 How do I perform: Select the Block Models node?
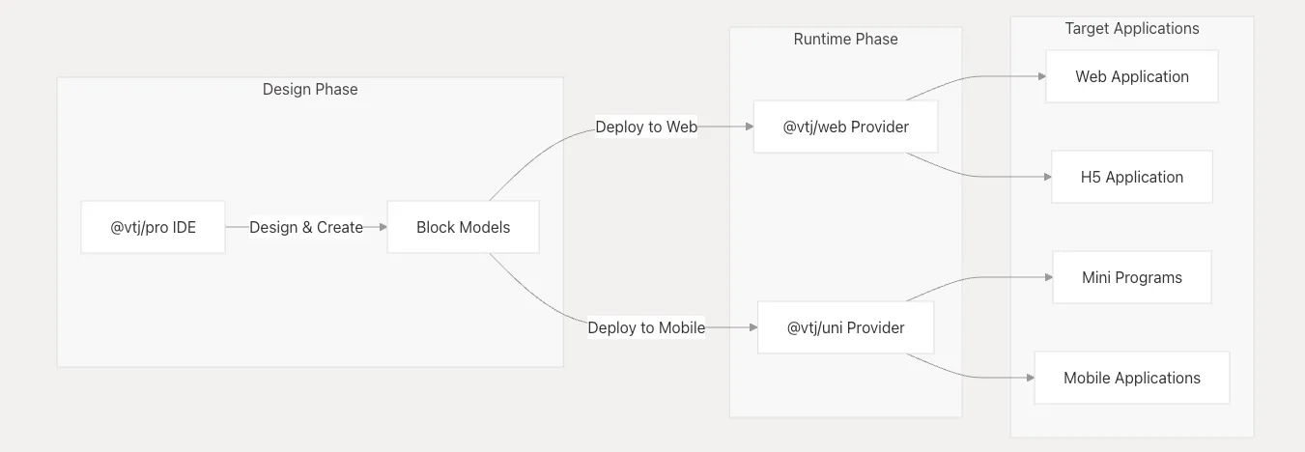pos(463,227)
